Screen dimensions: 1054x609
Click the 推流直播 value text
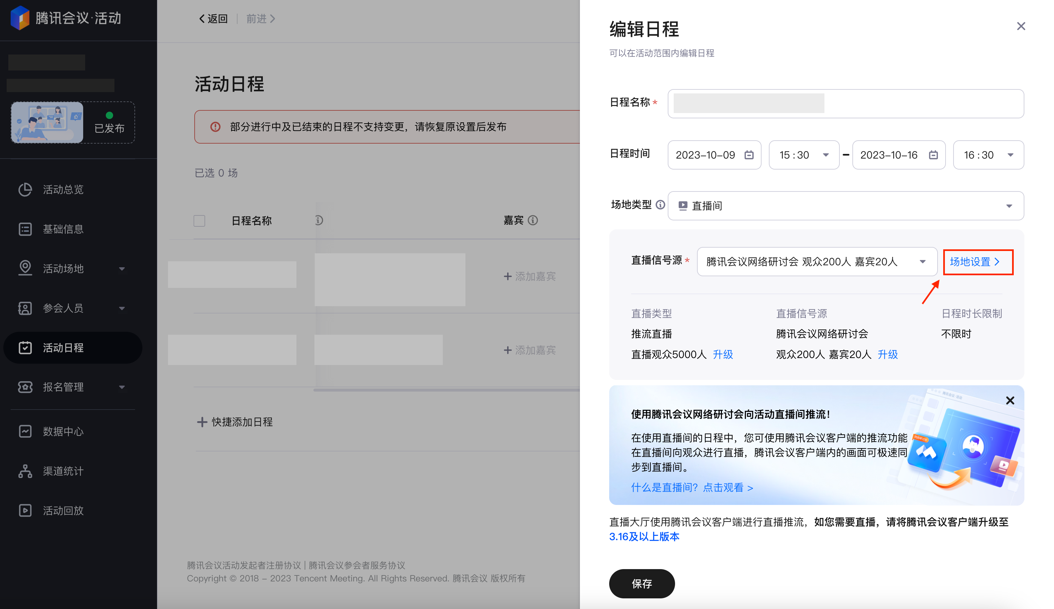(651, 334)
